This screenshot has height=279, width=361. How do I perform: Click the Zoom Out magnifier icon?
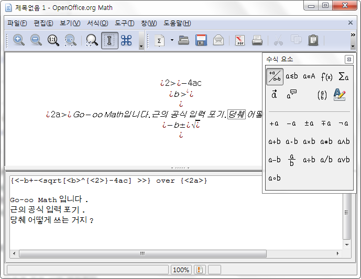point(36,40)
